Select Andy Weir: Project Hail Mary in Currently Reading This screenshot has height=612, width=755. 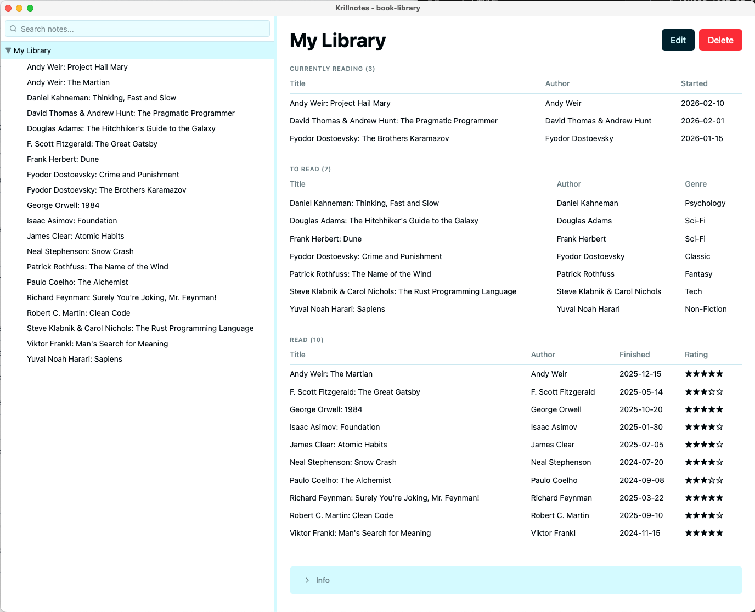click(x=340, y=103)
